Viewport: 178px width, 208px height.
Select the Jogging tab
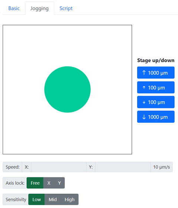(40, 8)
